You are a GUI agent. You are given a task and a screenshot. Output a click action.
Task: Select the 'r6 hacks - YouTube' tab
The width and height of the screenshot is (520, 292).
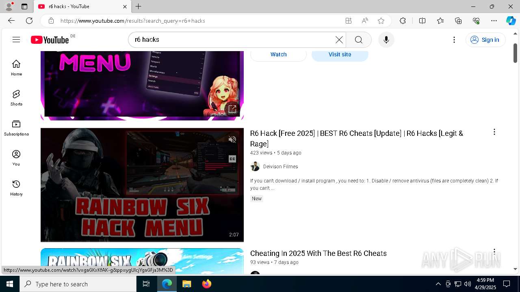(82, 6)
